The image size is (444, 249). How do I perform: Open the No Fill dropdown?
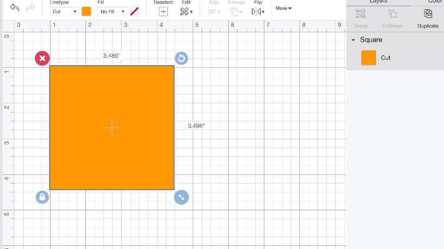pos(112,11)
